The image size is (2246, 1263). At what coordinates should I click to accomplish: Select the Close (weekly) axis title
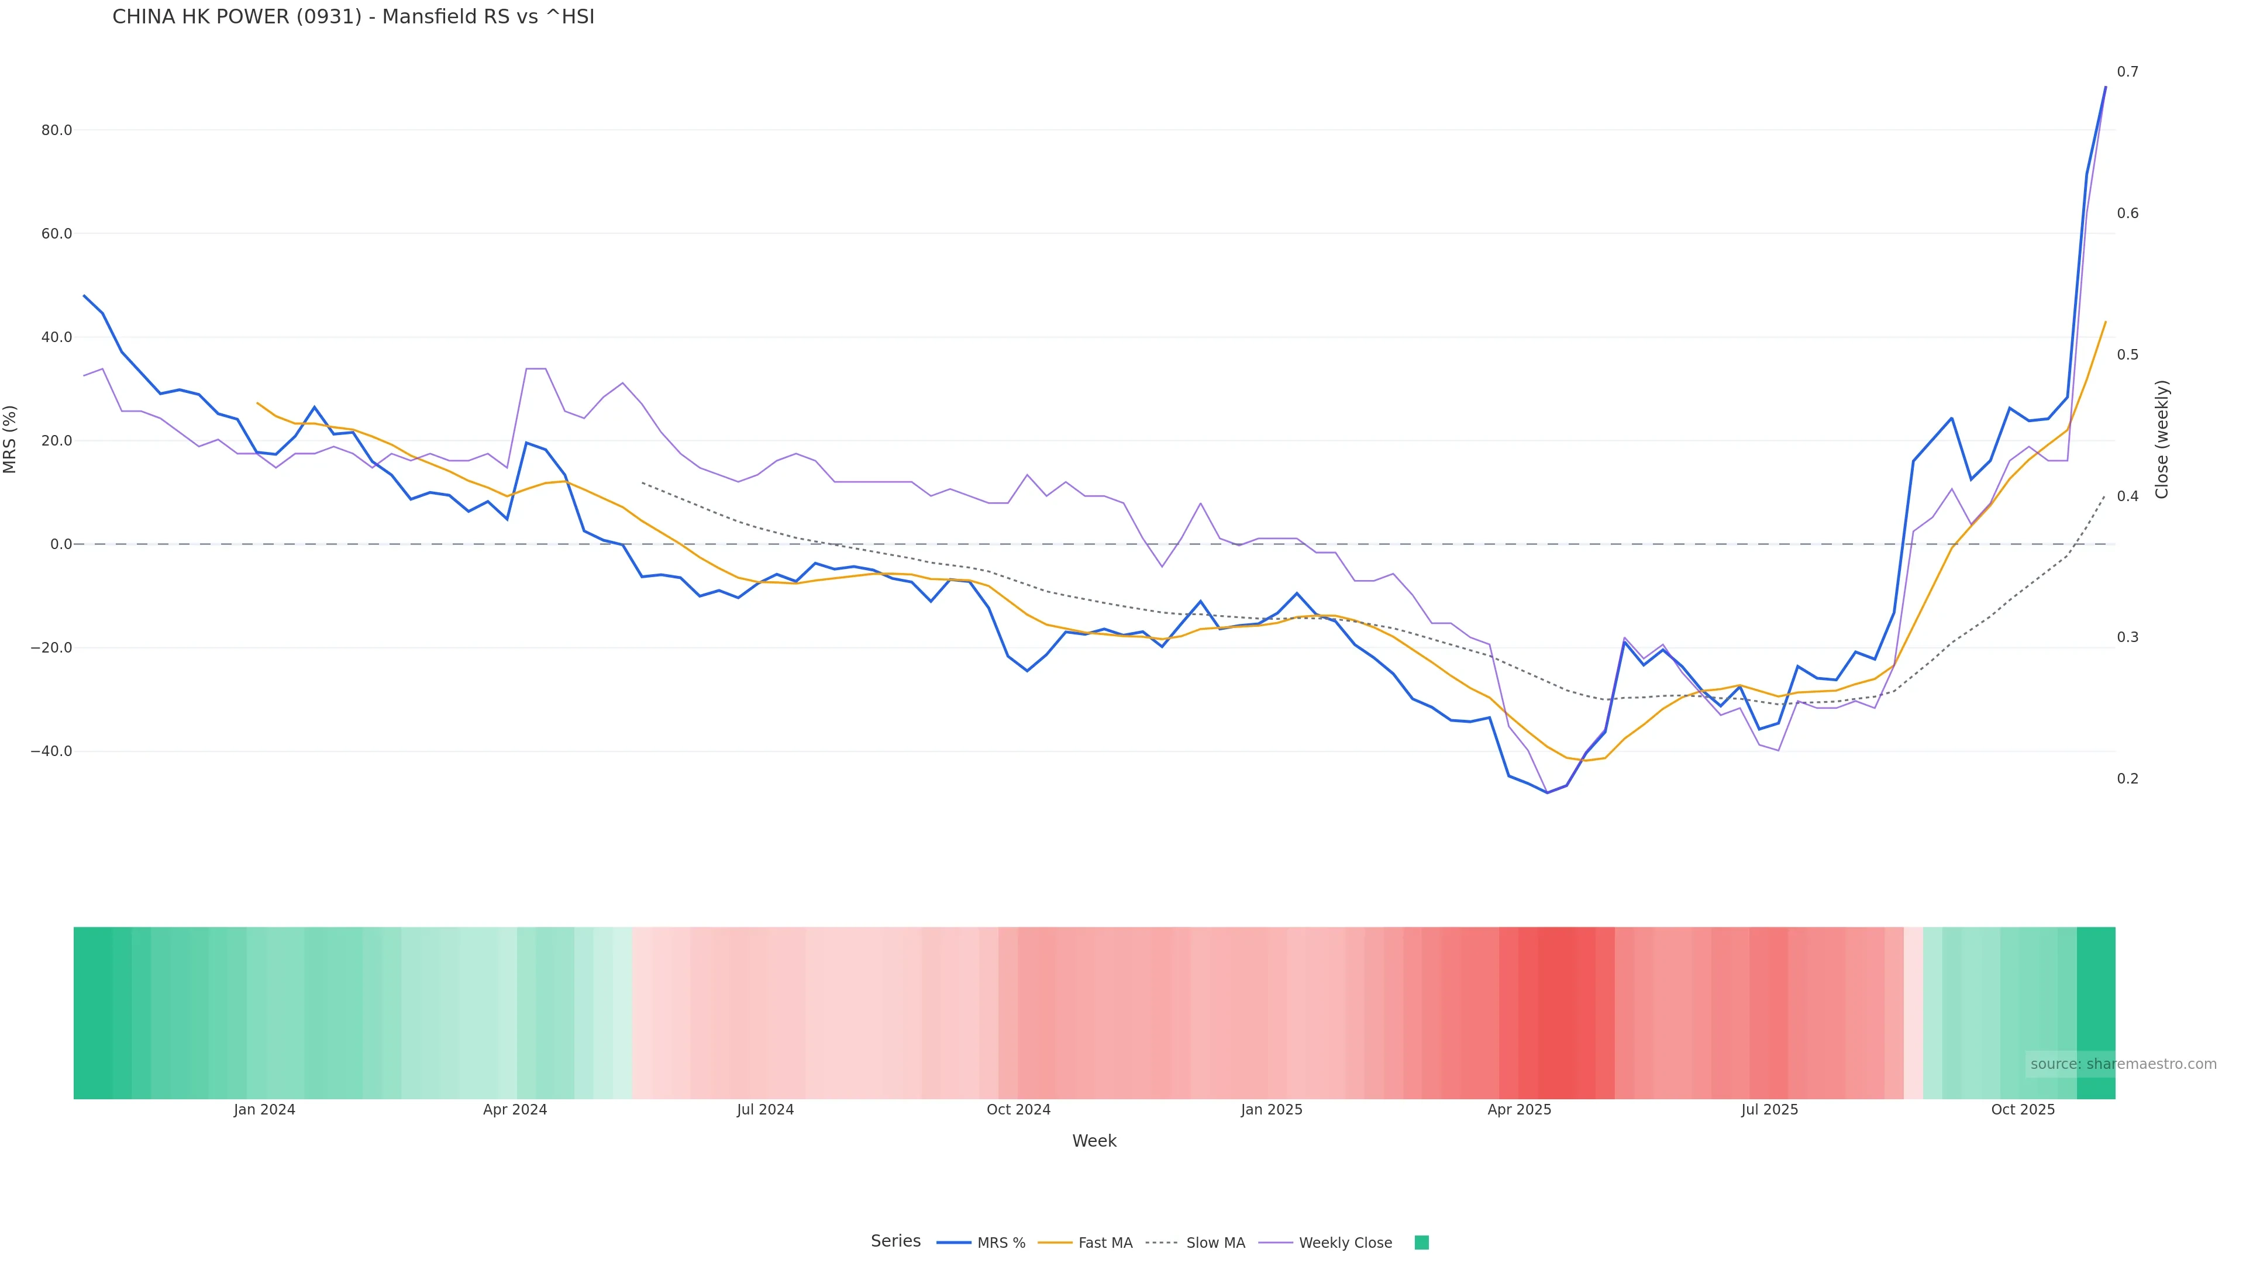pyautogui.click(x=2161, y=439)
